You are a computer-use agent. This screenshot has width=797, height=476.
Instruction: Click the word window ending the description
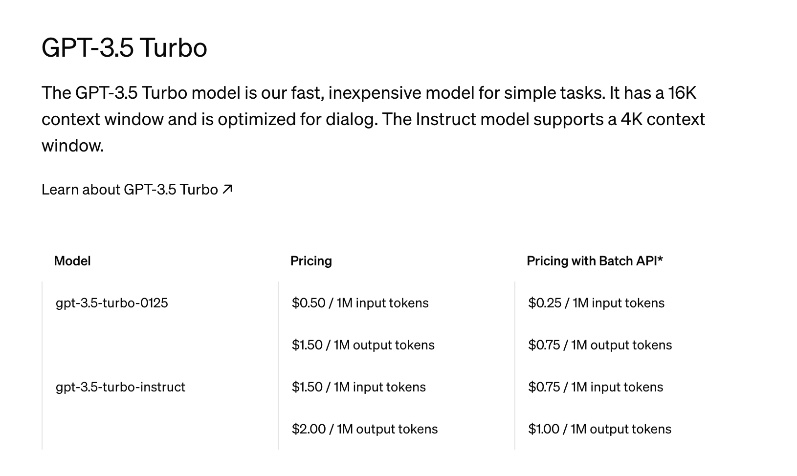[x=72, y=146]
